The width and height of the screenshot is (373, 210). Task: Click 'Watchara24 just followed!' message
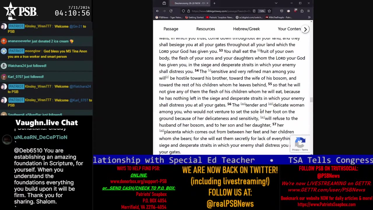pos(27,66)
